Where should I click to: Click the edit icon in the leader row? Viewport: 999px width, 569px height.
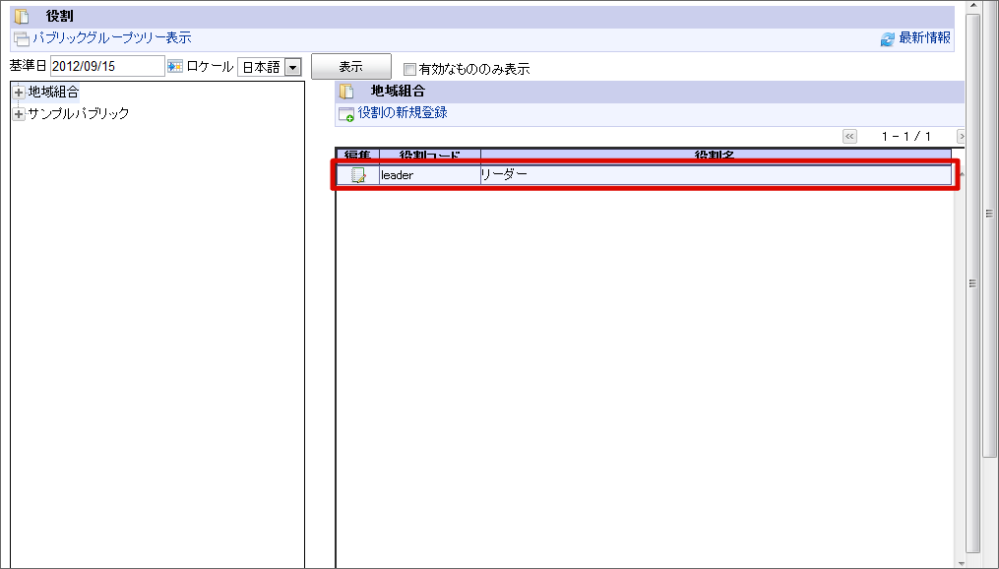(358, 175)
